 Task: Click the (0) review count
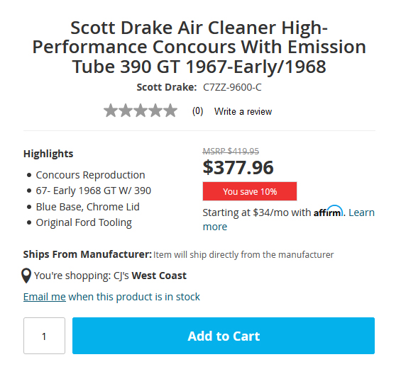(198, 111)
